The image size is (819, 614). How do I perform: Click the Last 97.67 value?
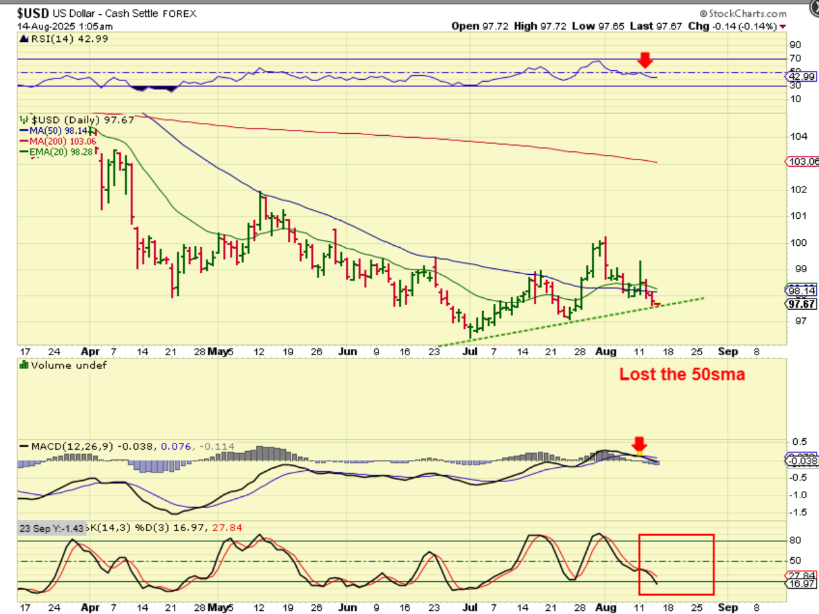[x=656, y=26]
